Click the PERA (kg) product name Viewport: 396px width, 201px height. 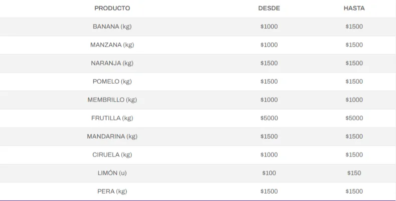pos(112,191)
